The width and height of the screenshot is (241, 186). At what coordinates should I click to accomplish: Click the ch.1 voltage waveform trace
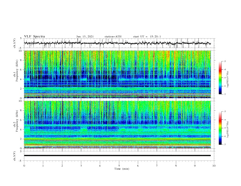click(x=117, y=43)
